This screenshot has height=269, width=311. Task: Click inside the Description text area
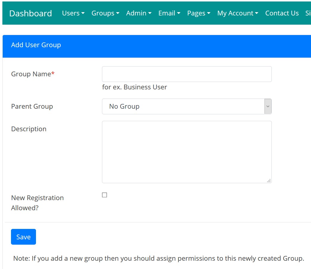[x=187, y=152]
